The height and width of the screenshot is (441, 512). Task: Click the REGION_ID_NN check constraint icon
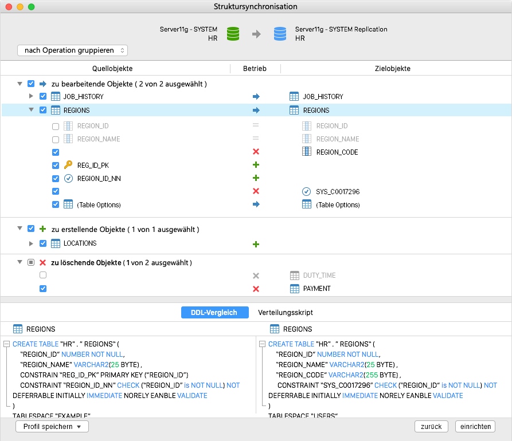tap(68, 179)
